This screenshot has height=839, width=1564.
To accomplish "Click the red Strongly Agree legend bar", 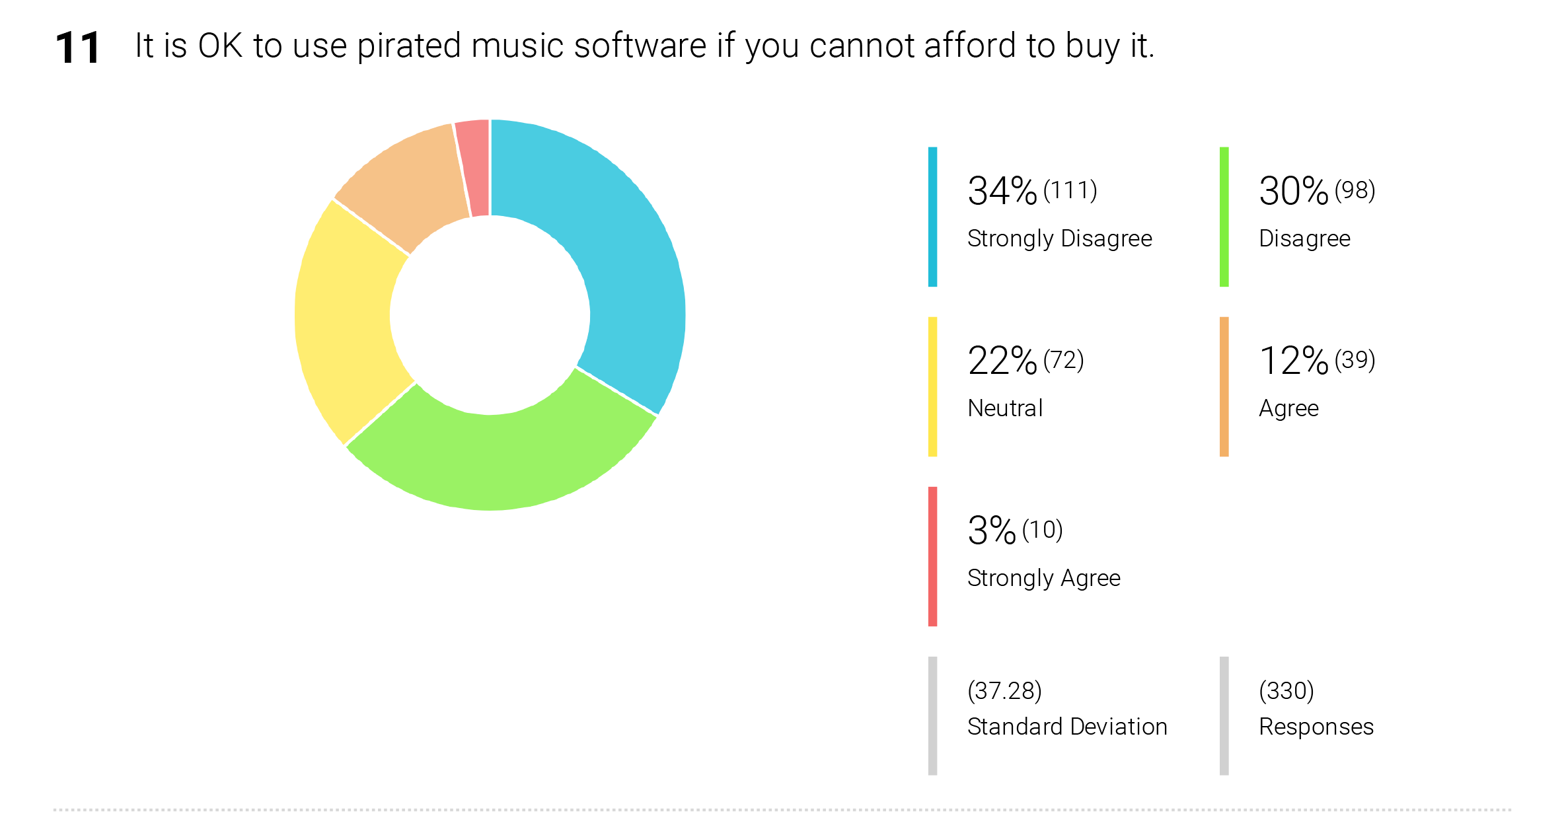I will 932,556.
